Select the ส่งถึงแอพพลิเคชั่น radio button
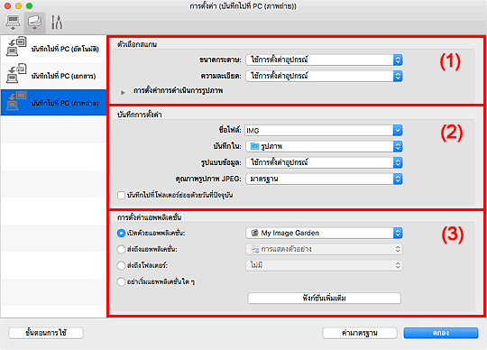 [121, 249]
